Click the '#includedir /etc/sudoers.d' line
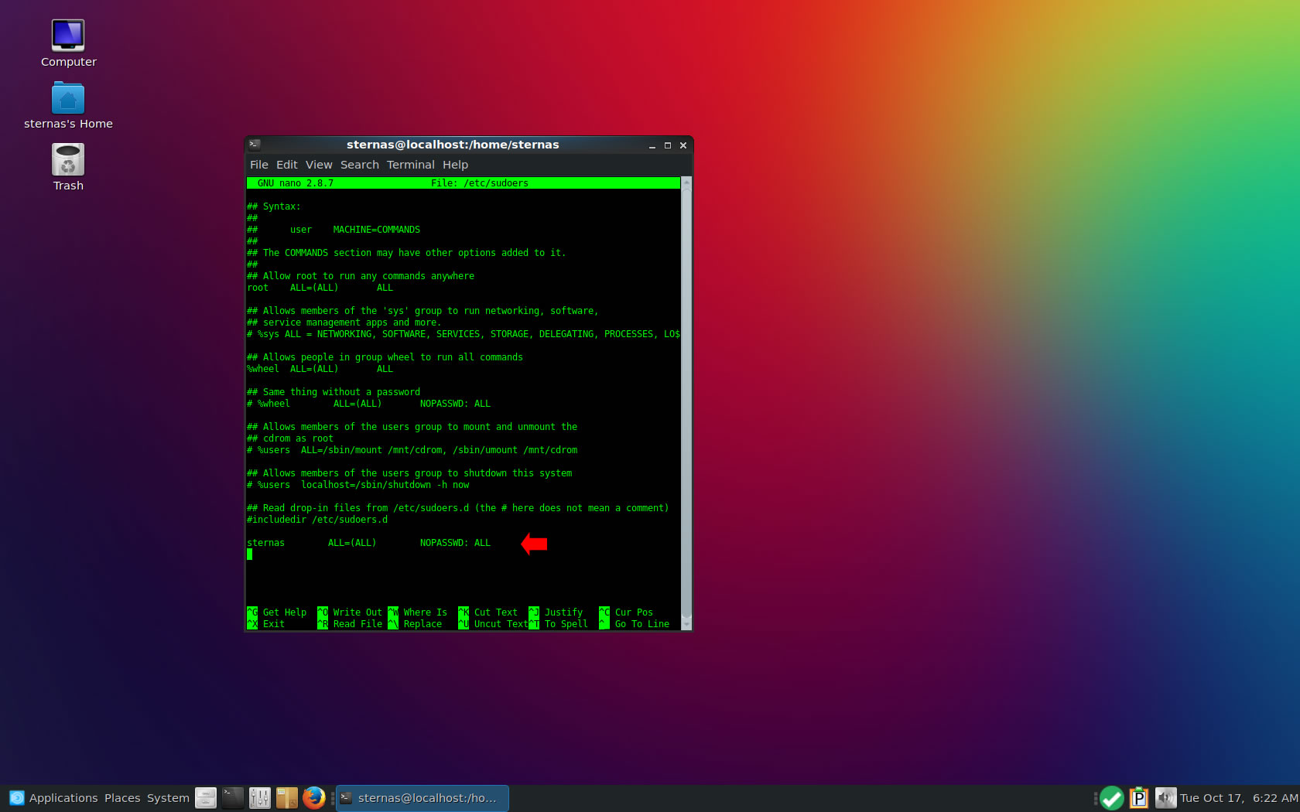The height and width of the screenshot is (812, 1300). (317, 520)
